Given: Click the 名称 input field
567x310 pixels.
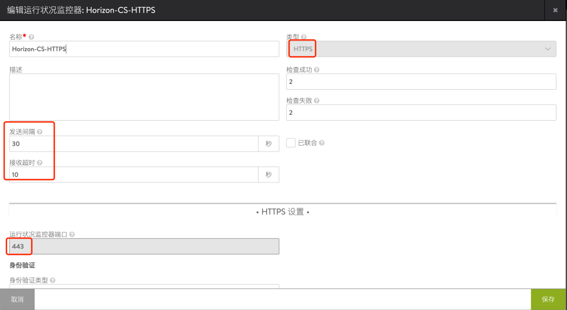Looking at the screenshot, I should tap(144, 49).
